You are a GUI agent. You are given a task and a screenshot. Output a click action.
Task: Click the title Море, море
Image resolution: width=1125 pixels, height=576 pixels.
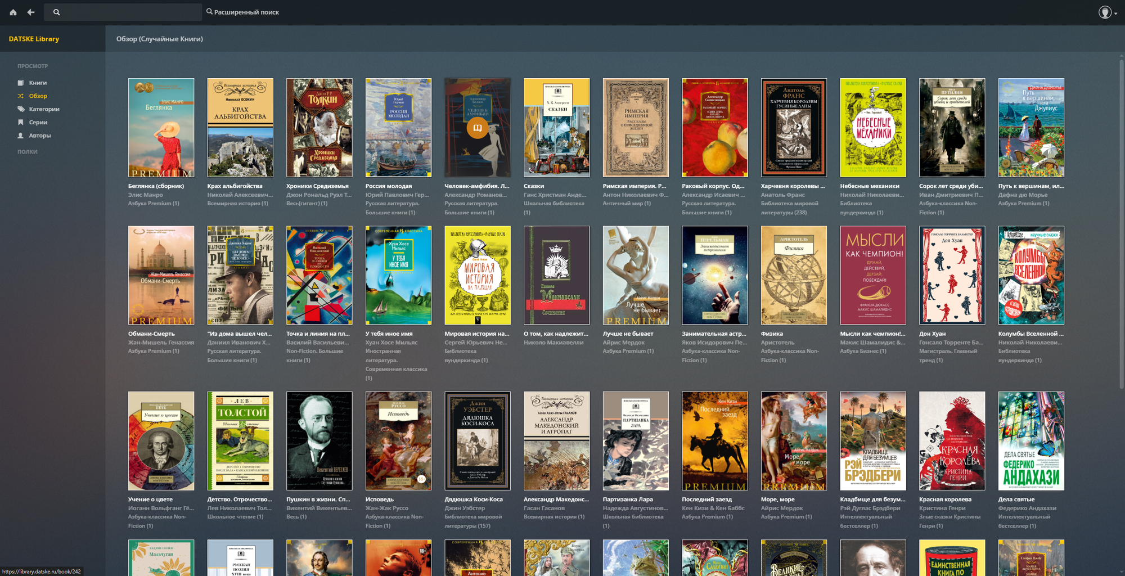click(x=778, y=499)
